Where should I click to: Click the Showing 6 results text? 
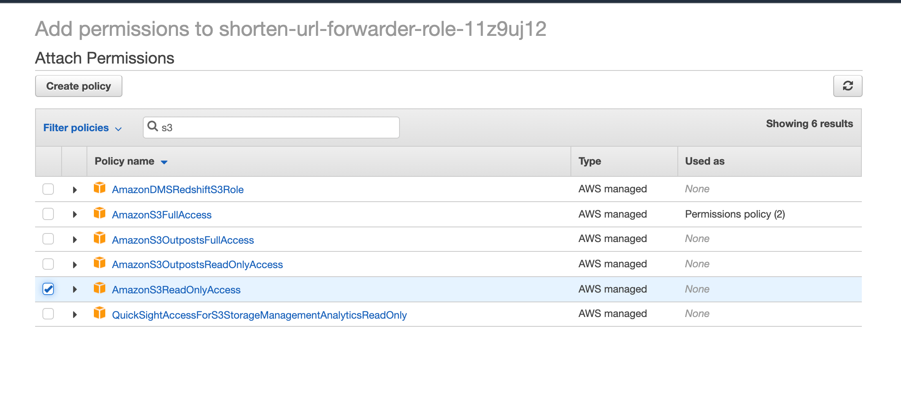[x=810, y=124]
